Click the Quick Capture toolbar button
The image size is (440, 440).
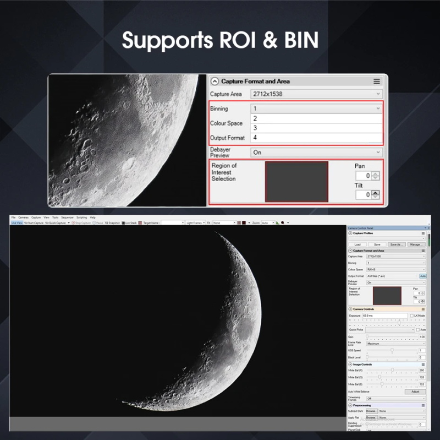(56, 223)
